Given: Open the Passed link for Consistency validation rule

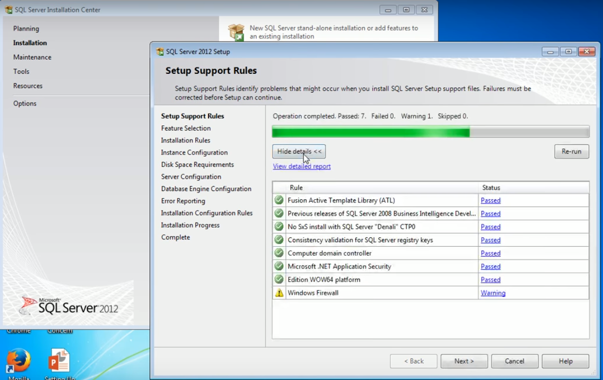Looking at the screenshot, I should pos(490,240).
